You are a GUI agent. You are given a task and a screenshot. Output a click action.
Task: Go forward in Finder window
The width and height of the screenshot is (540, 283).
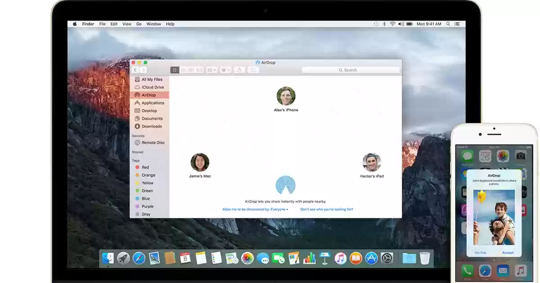click(x=143, y=70)
